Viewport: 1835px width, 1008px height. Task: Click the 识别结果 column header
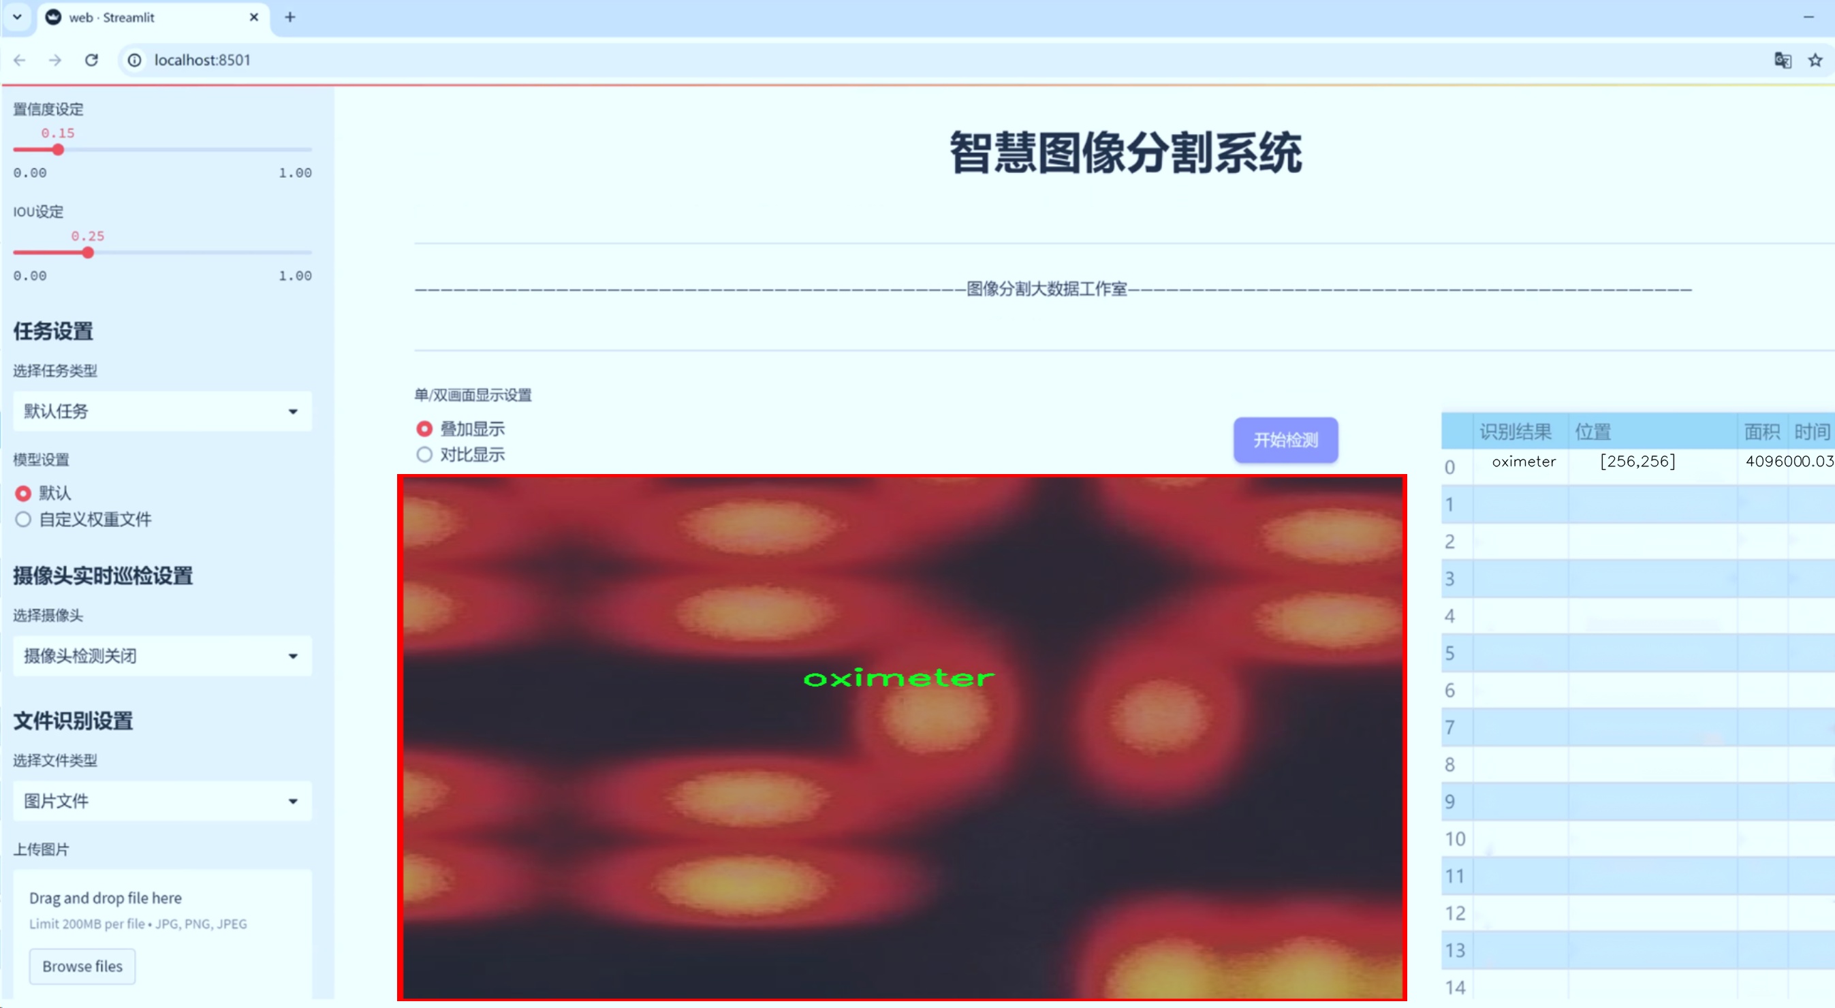1515,431
